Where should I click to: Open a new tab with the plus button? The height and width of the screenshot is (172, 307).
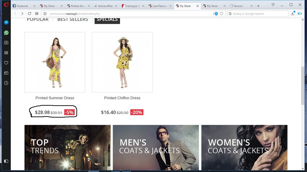click(258, 6)
